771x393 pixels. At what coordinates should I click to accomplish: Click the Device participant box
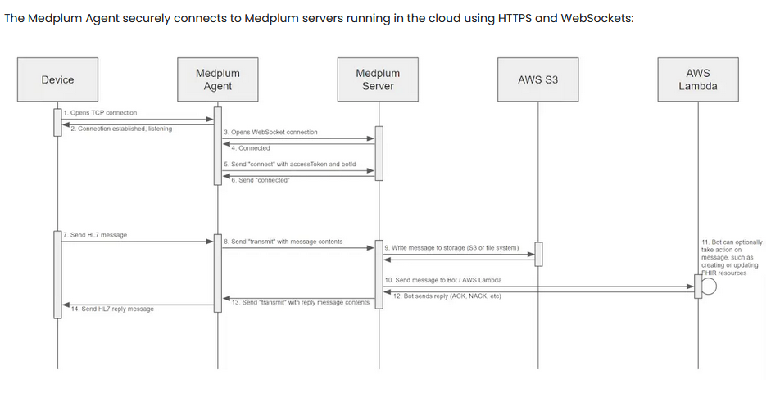click(x=57, y=79)
